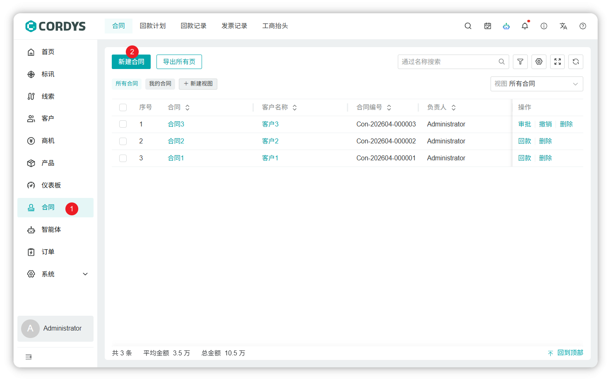Open the language switch icon

pyautogui.click(x=563, y=26)
